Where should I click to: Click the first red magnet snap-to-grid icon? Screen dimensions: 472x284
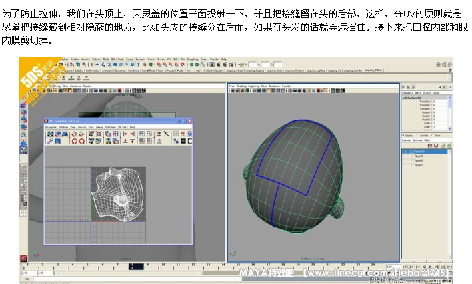[x=159, y=65]
